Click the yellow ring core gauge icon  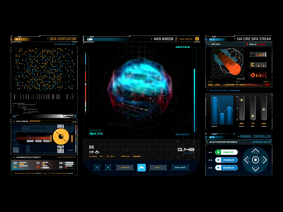pos(258,65)
